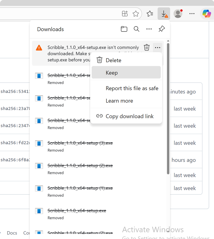The width and height of the screenshot is (214, 239).
Task: Click the trash icon on the warned download
Action: pyautogui.click(x=147, y=47)
